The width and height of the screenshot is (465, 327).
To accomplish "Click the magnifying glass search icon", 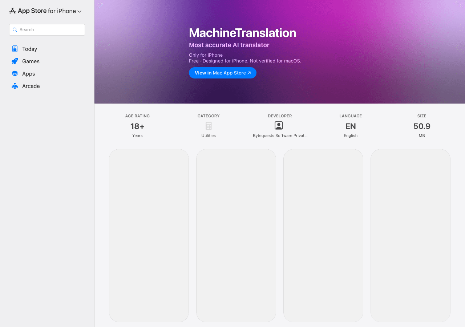I will pyautogui.click(x=15, y=30).
